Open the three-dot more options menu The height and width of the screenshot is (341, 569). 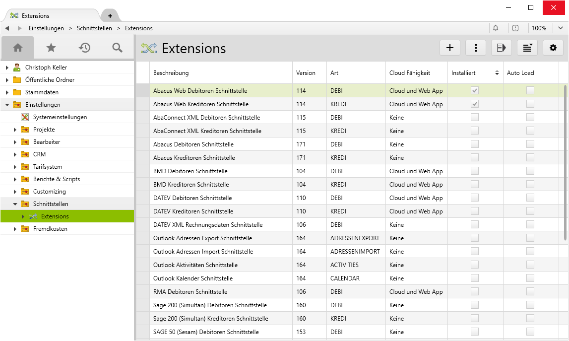[x=476, y=48]
